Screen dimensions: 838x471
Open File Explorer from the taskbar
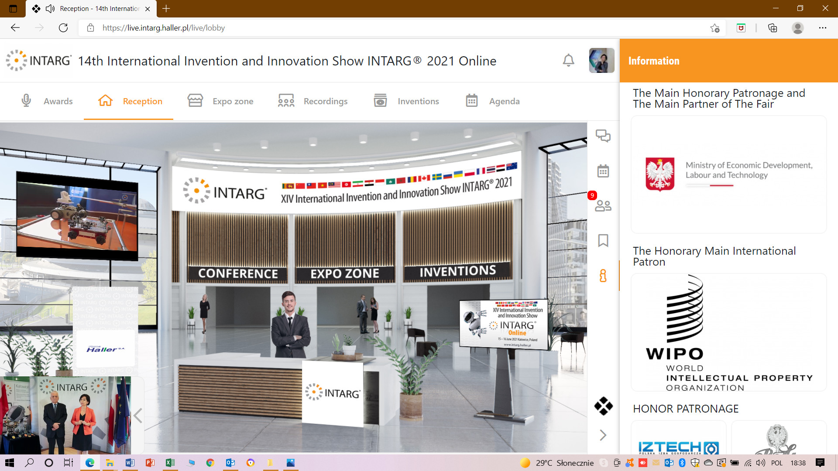pos(110,463)
